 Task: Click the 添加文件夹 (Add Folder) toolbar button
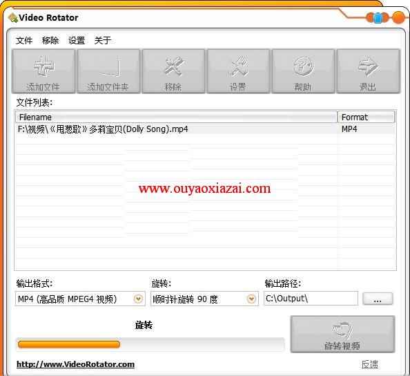pos(108,71)
